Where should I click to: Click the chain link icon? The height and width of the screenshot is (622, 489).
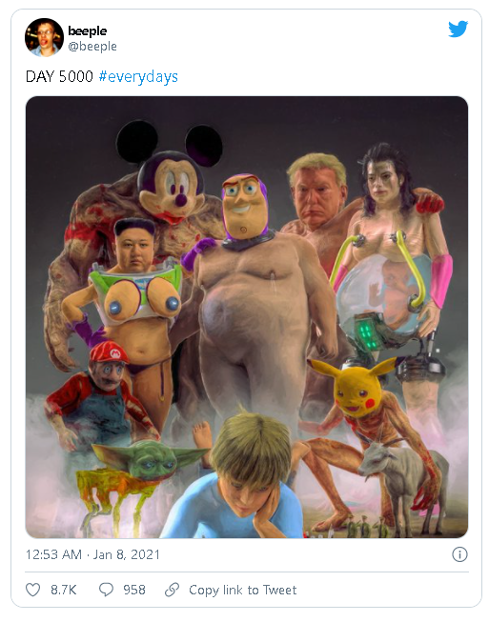(173, 590)
